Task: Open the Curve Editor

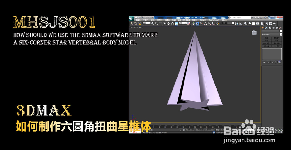Action: click(x=254, y=24)
